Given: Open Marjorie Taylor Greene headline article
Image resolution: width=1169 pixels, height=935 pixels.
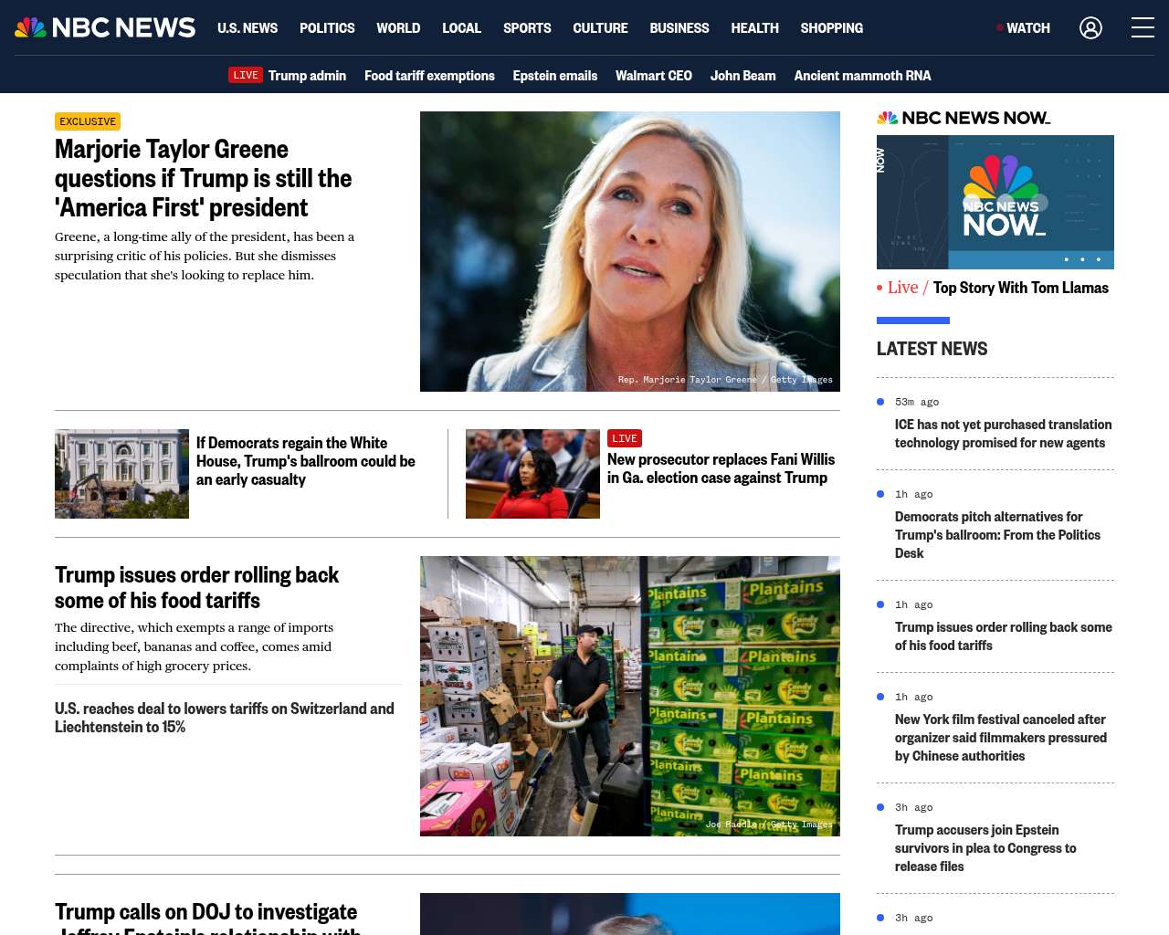Looking at the screenshot, I should point(203,178).
